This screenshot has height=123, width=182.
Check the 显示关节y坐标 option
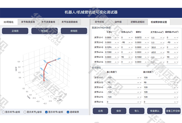coord(25,112)
